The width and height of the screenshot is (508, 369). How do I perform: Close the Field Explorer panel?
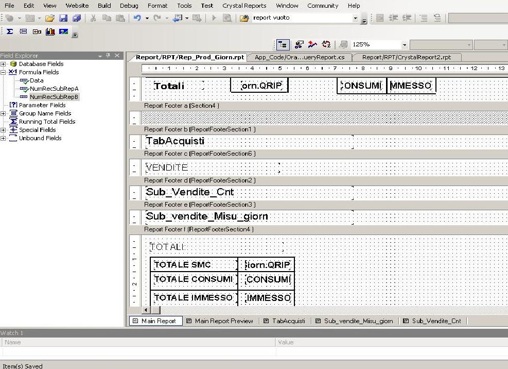(x=117, y=56)
